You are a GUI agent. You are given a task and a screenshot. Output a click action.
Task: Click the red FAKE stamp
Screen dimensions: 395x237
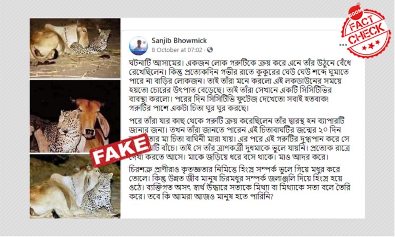point(120,150)
